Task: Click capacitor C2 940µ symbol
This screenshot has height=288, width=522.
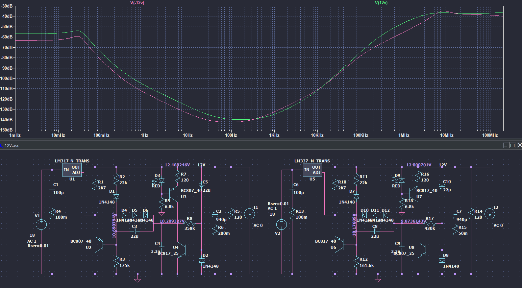Action: [215, 215]
